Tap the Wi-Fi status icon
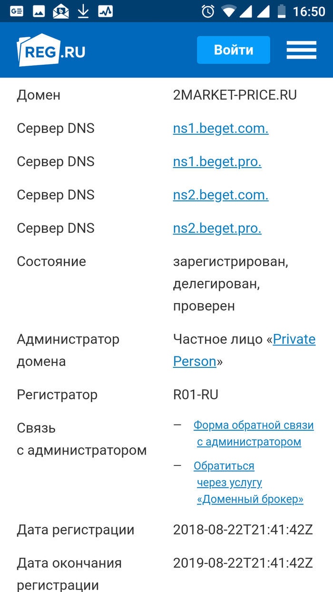 (x=229, y=11)
